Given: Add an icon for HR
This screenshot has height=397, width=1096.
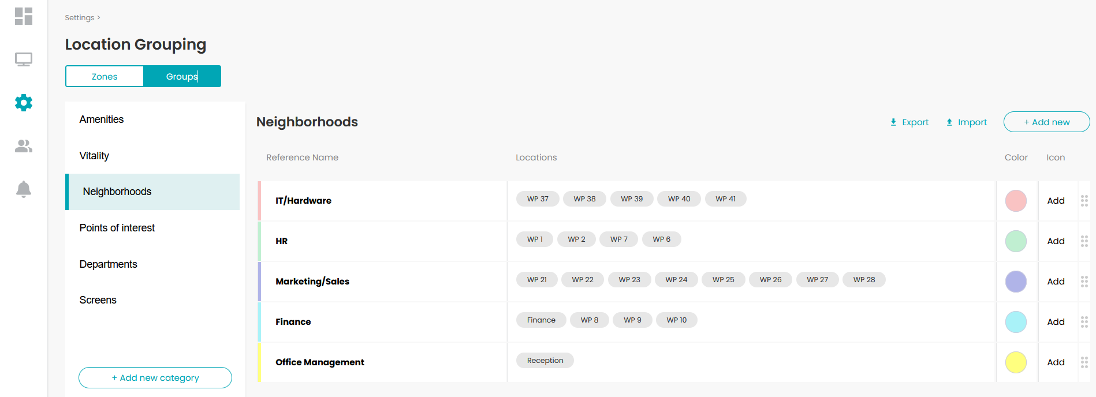Looking at the screenshot, I should coord(1056,241).
